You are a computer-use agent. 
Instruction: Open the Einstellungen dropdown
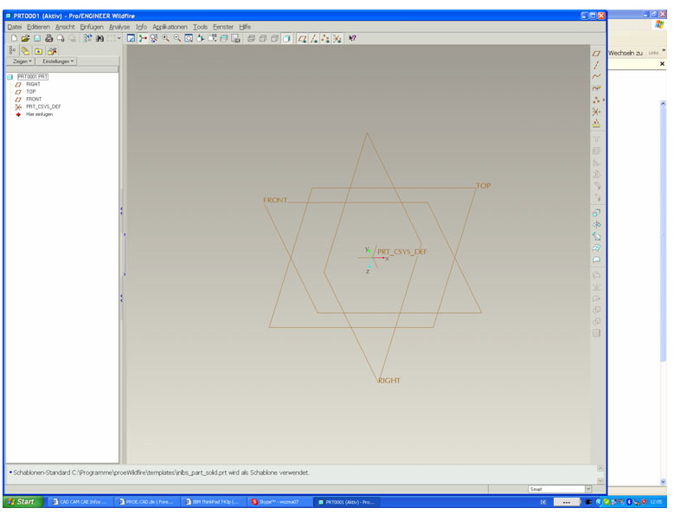pos(58,61)
